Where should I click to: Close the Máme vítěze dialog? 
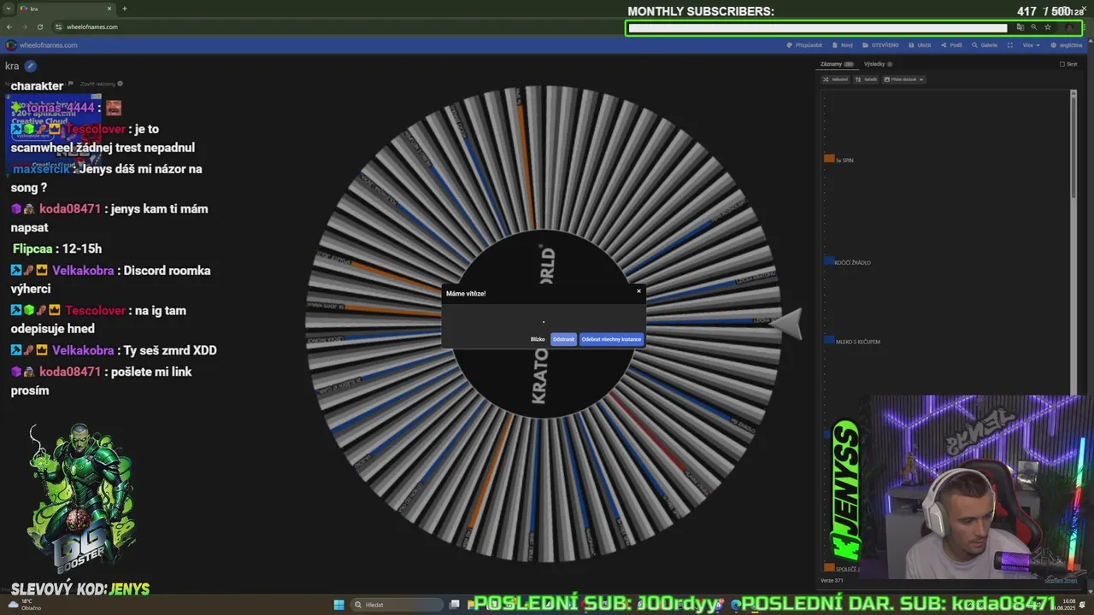tap(638, 291)
